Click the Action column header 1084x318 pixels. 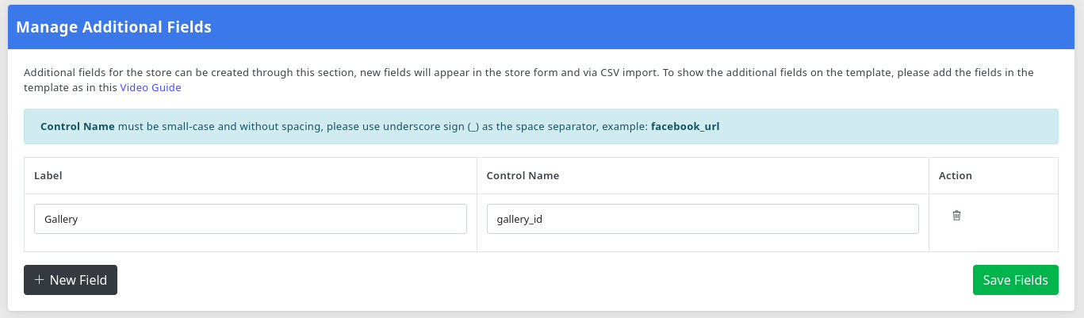(x=955, y=176)
